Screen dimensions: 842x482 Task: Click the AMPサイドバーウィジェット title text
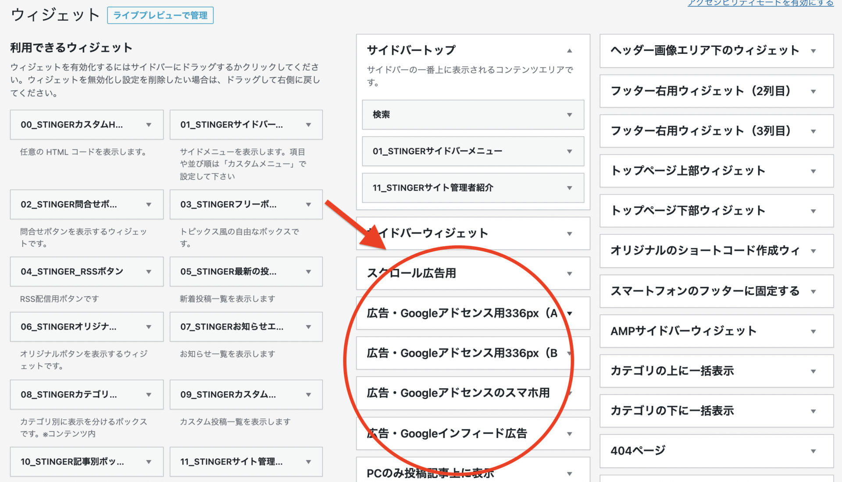684,331
